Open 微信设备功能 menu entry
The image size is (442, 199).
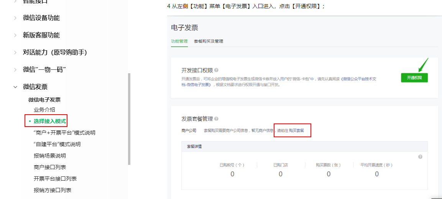pos(41,18)
